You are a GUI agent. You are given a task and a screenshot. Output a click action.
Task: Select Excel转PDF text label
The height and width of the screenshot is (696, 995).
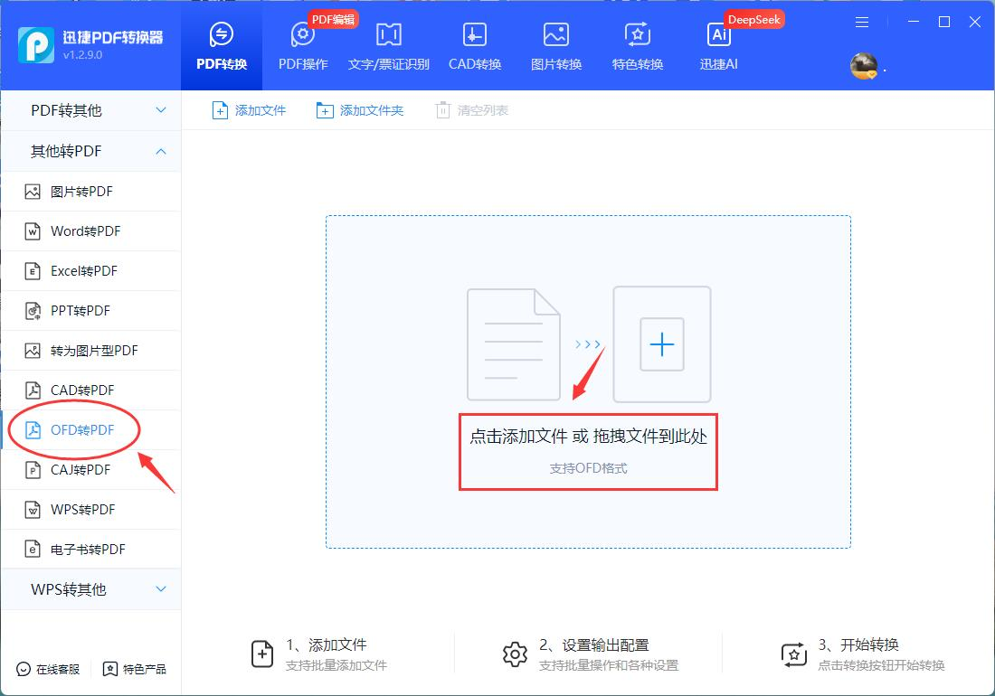84,271
